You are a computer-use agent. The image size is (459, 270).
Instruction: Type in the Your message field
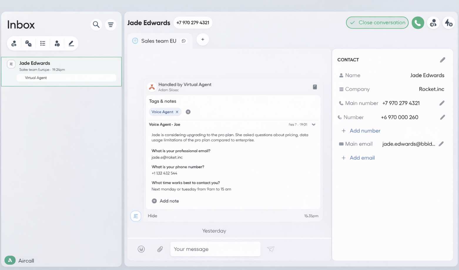(215, 249)
